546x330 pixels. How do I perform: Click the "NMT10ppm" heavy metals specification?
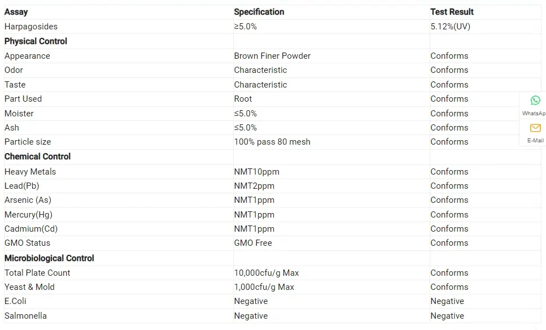coord(257,172)
